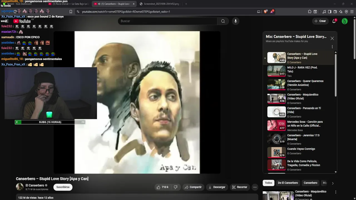
Task: Toggle the browser sidebar panel icon
Action: point(330,12)
